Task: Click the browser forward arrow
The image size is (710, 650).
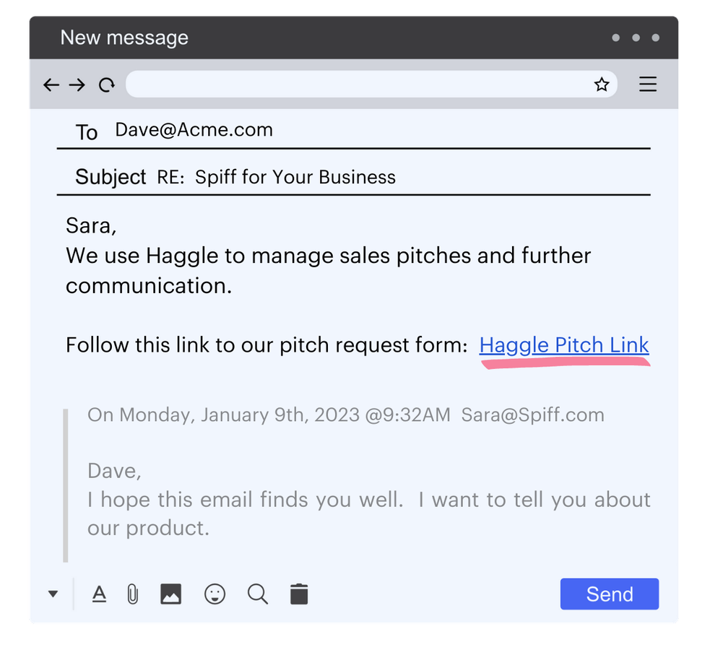Action: pyautogui.click(x=77, y=85)
